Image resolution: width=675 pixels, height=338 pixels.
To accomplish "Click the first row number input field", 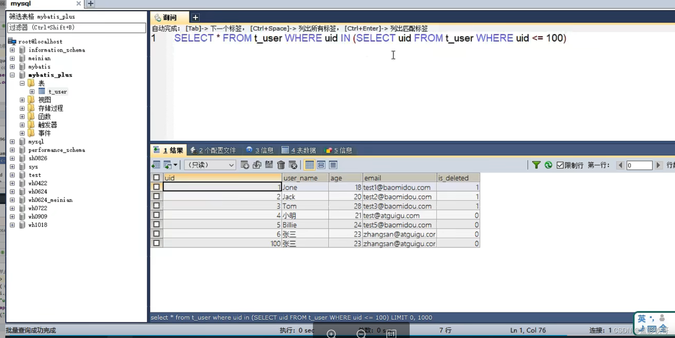I will 639,165.
